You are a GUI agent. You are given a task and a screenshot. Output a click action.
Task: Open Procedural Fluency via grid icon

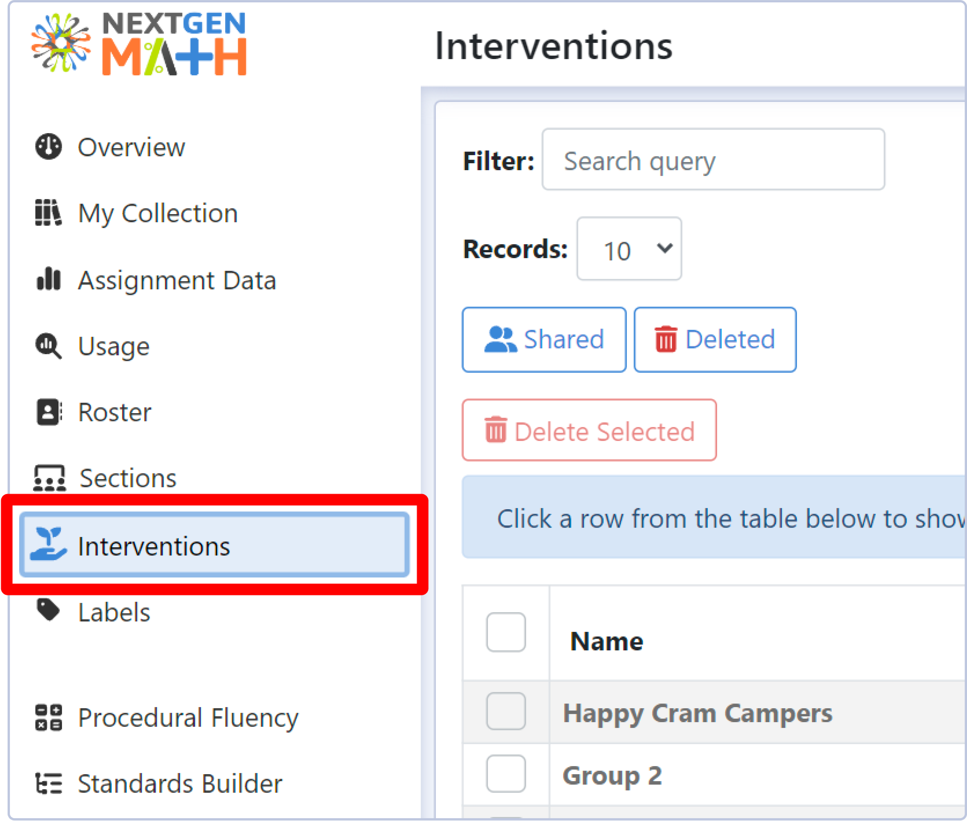(49, 717)
